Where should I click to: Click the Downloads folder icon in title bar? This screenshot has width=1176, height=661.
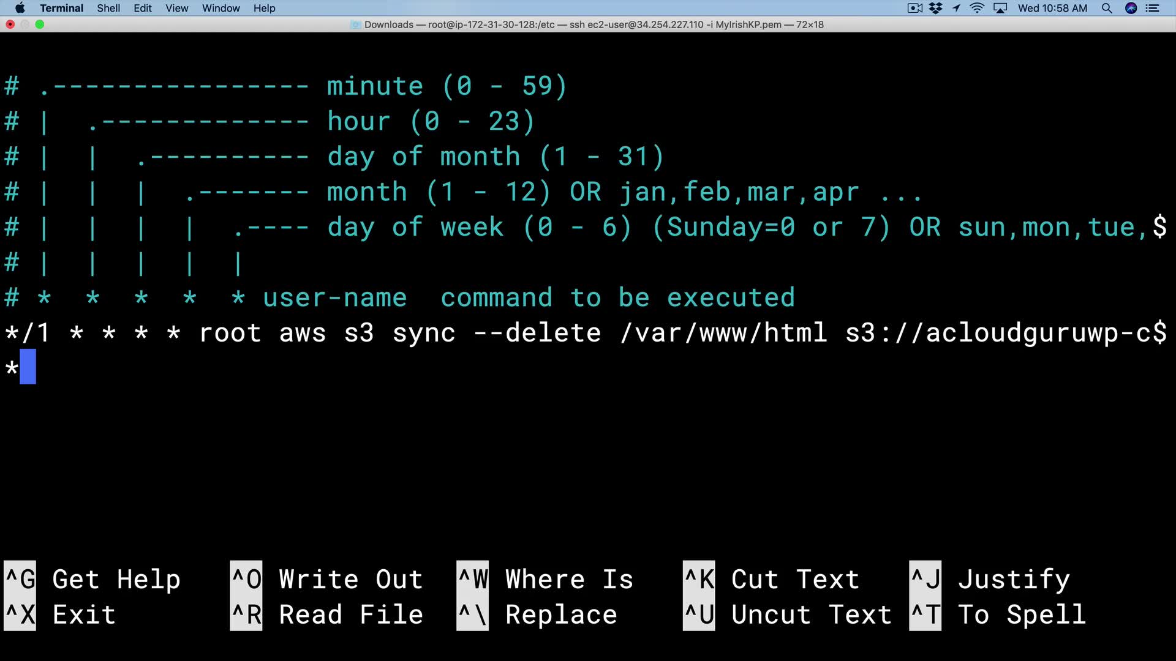pos(356,24)
